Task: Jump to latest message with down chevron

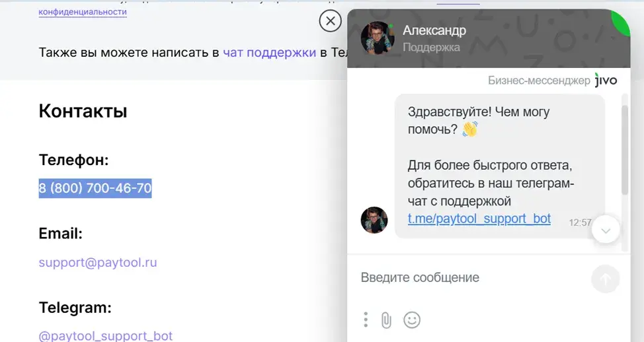Action: click(606, 229)
